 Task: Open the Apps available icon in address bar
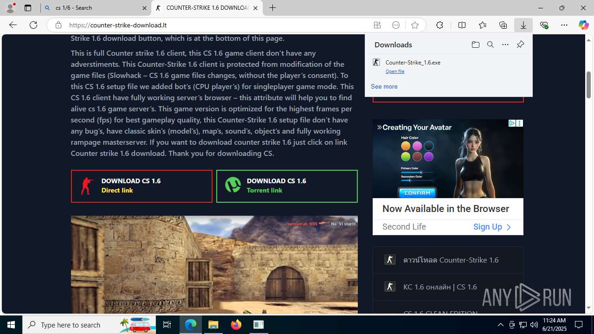click(377, 25)
